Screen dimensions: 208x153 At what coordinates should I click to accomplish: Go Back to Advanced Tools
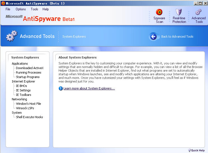pos(177,37)
